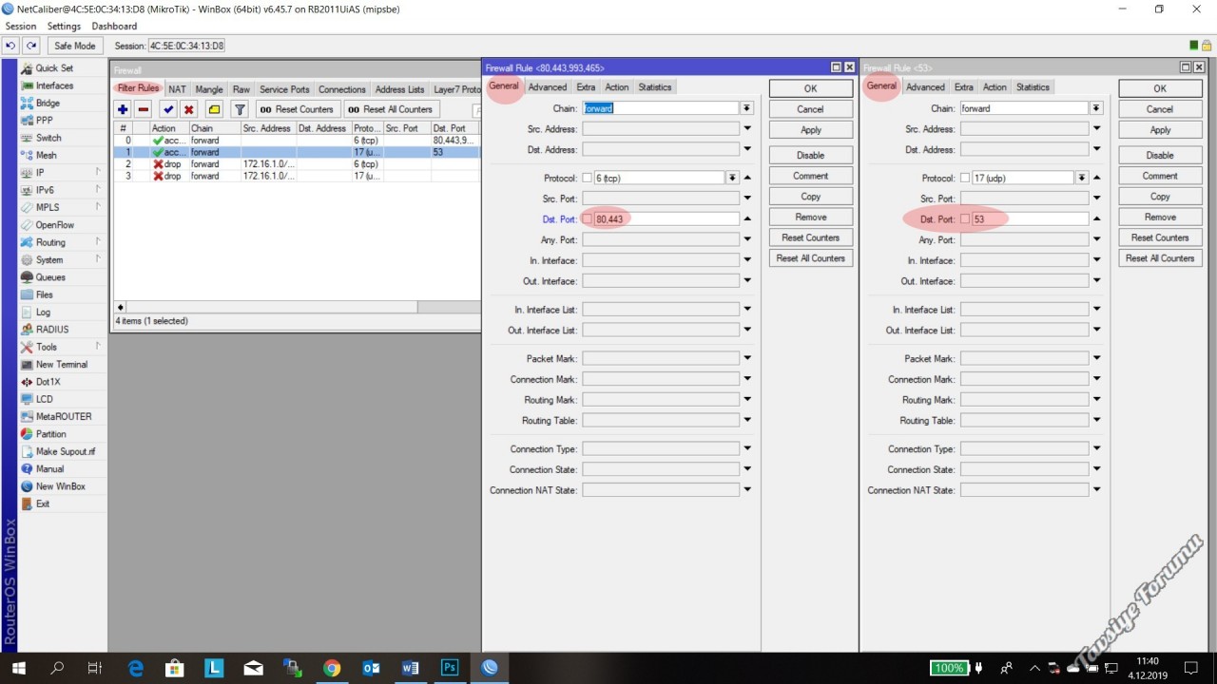The height and width of the screenshot is (684, 1217).
Task: Open Action tab in Firewall Rule <53>
Action: [x=995, y=87]
